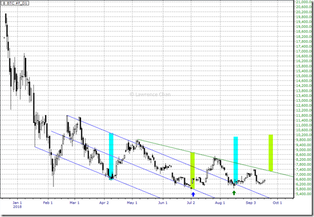
Task: Click the 'Apr 2' date axis label
Action: point(104,203)
